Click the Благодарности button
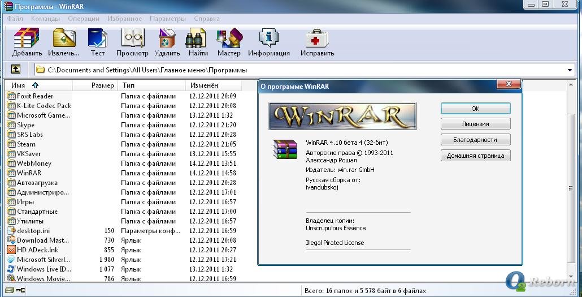582x297 pixels. pos(475,140)
